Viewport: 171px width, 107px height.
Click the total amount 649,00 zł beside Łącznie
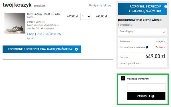tap(155, 56)
